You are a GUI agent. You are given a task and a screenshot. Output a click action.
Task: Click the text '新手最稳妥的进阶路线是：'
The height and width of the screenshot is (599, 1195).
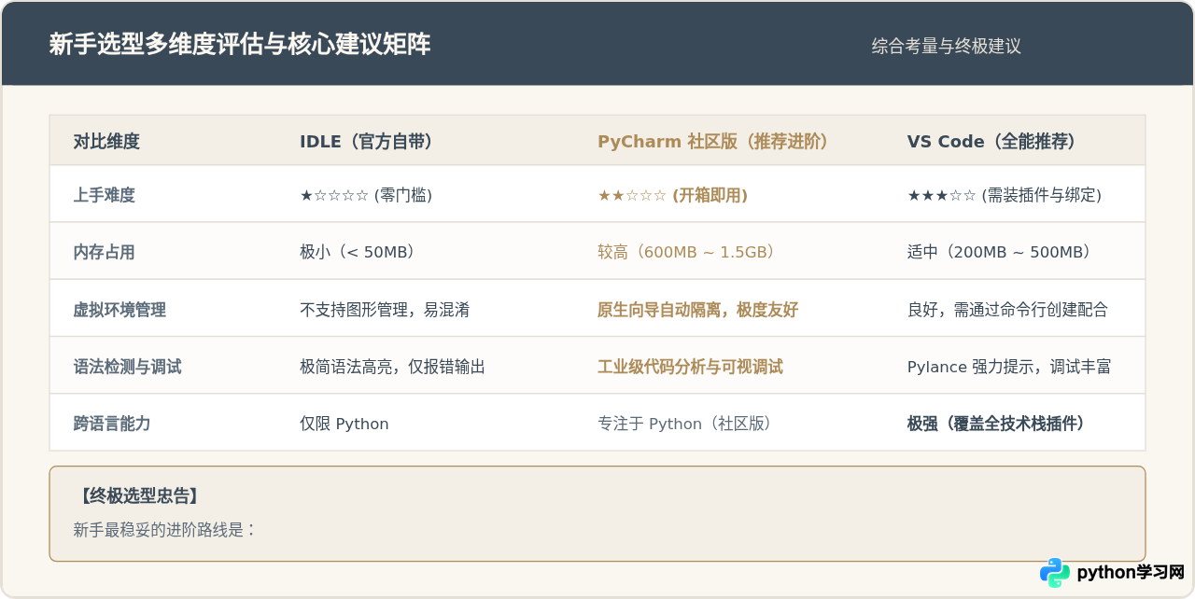(x=165, y=530)
